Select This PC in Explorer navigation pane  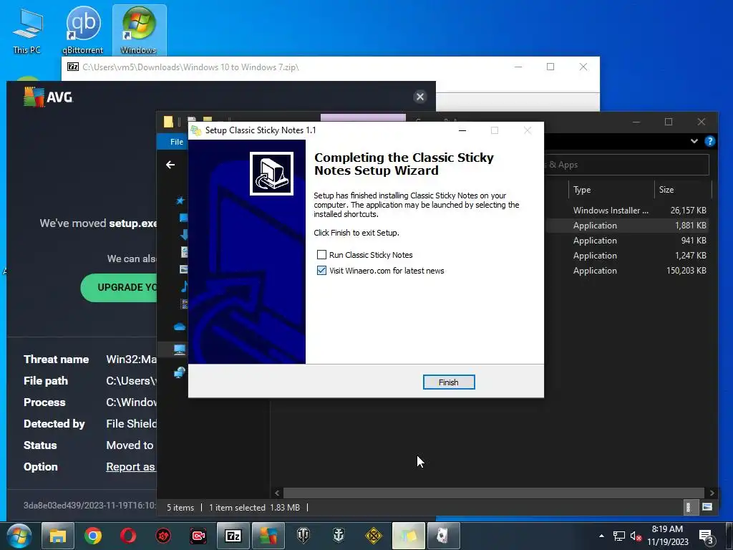coord(180,349)
